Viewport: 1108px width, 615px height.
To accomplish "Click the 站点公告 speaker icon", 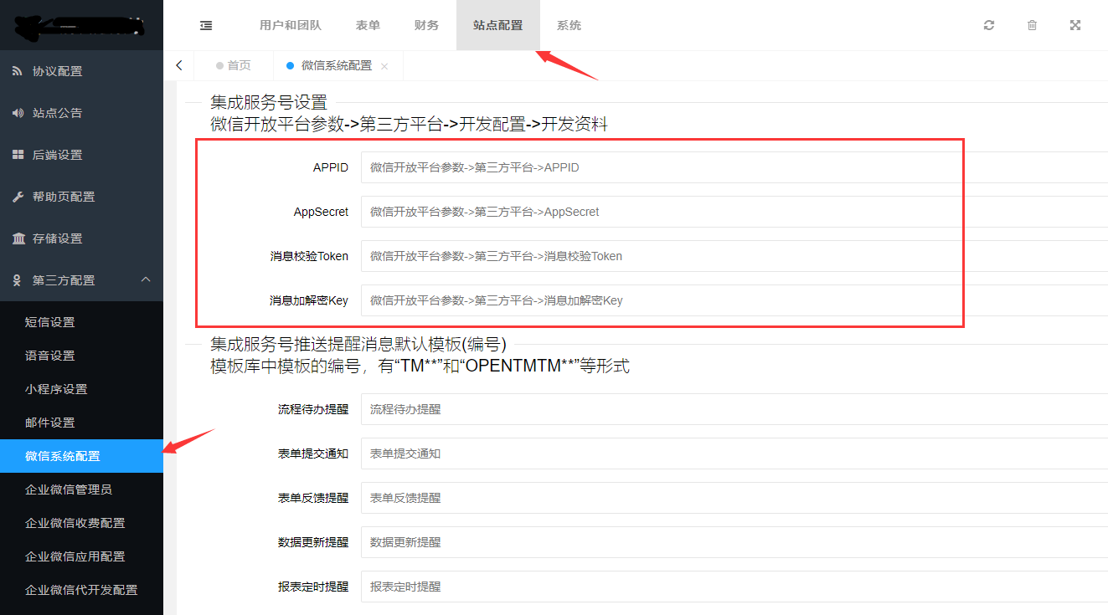I will pyautogui.click(x=18, y=114).
